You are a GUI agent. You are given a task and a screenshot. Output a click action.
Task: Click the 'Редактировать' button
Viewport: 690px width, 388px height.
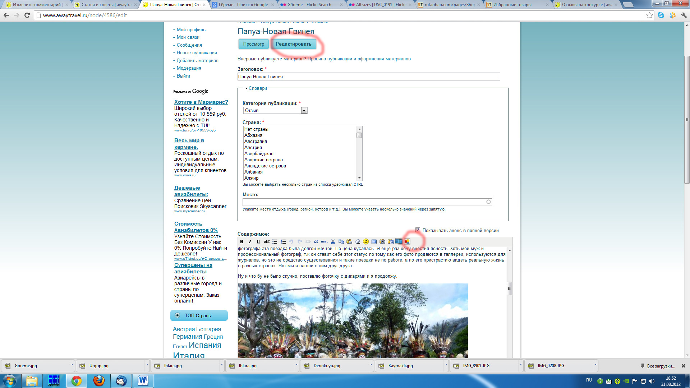point(293,44)
